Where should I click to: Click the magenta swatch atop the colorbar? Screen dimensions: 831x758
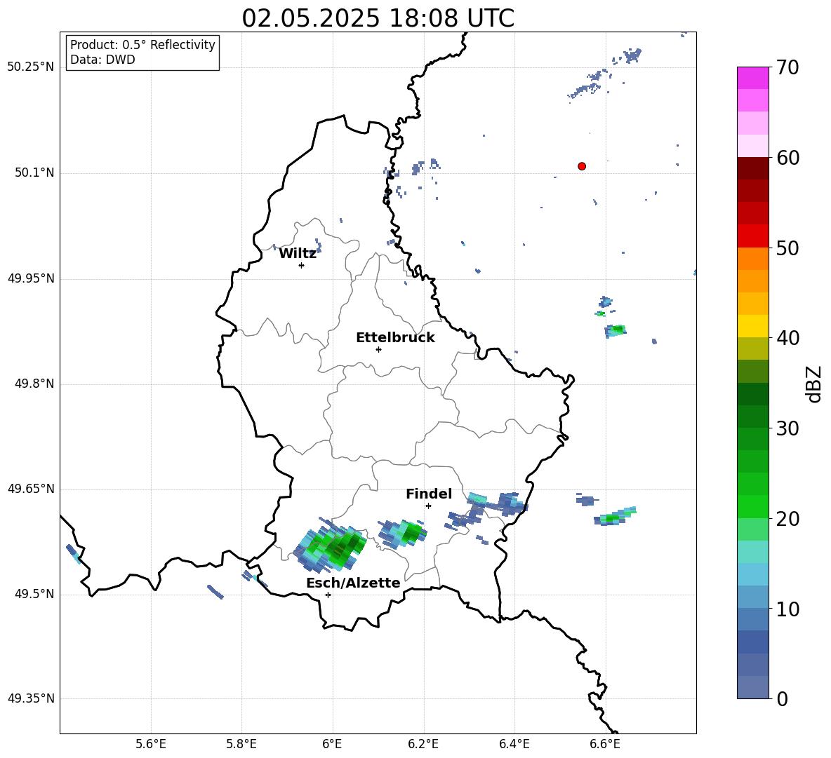[752, 78]
